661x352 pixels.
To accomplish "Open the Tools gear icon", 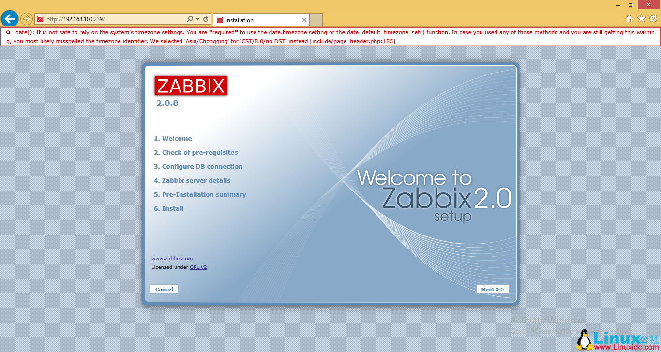I will pos(652,19).
